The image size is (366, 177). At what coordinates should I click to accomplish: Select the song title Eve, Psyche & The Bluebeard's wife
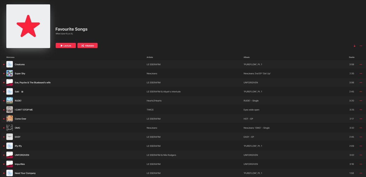tap(33, 82)
